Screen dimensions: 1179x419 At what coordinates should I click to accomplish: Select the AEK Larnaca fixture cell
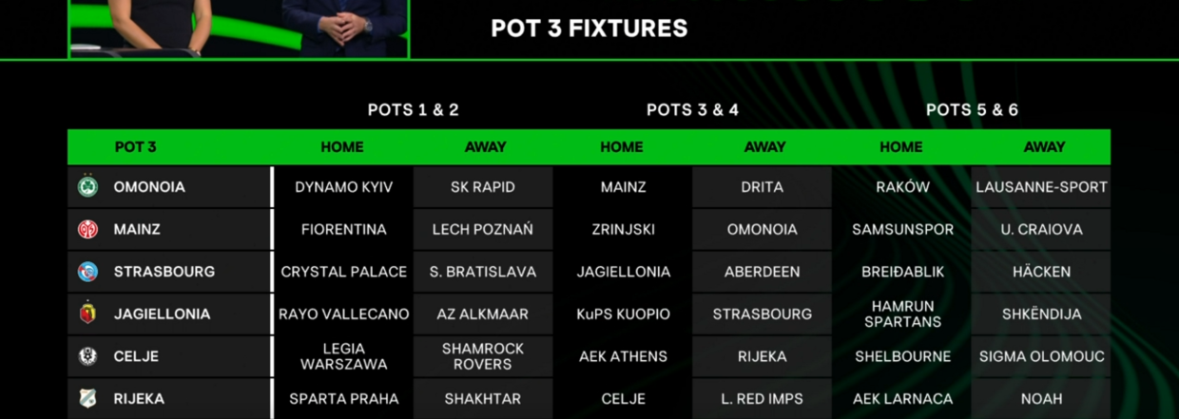pos(902,399)
